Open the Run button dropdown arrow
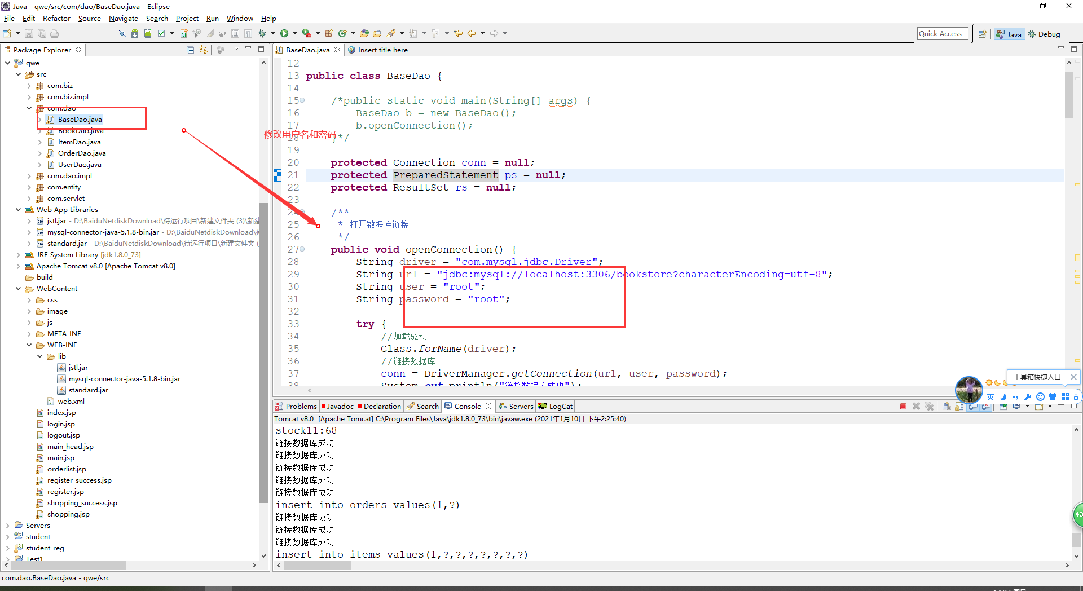Viewport: 1083px width, 591px height. point(295,33)
